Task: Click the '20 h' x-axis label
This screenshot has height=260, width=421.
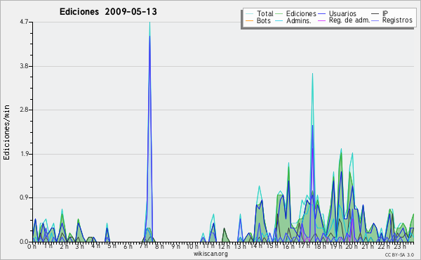Action: pyautogui.click(x=352, y=247)
